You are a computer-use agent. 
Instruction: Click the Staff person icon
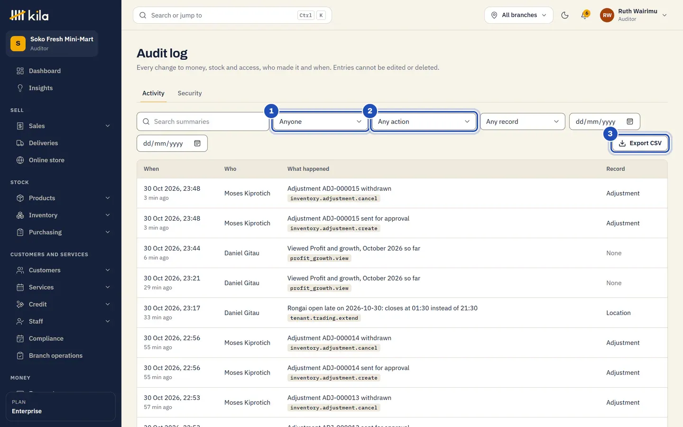click(x=20, y=321)
